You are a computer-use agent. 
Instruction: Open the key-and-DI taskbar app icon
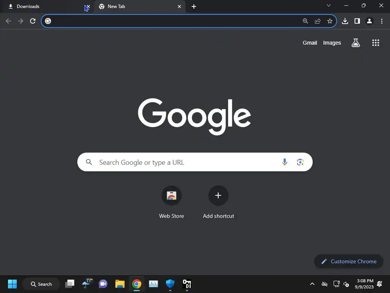pyautogui.click(x=187, y=284)
